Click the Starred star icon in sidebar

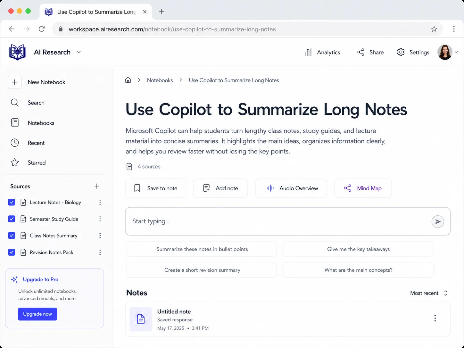[x=15, y=163]
